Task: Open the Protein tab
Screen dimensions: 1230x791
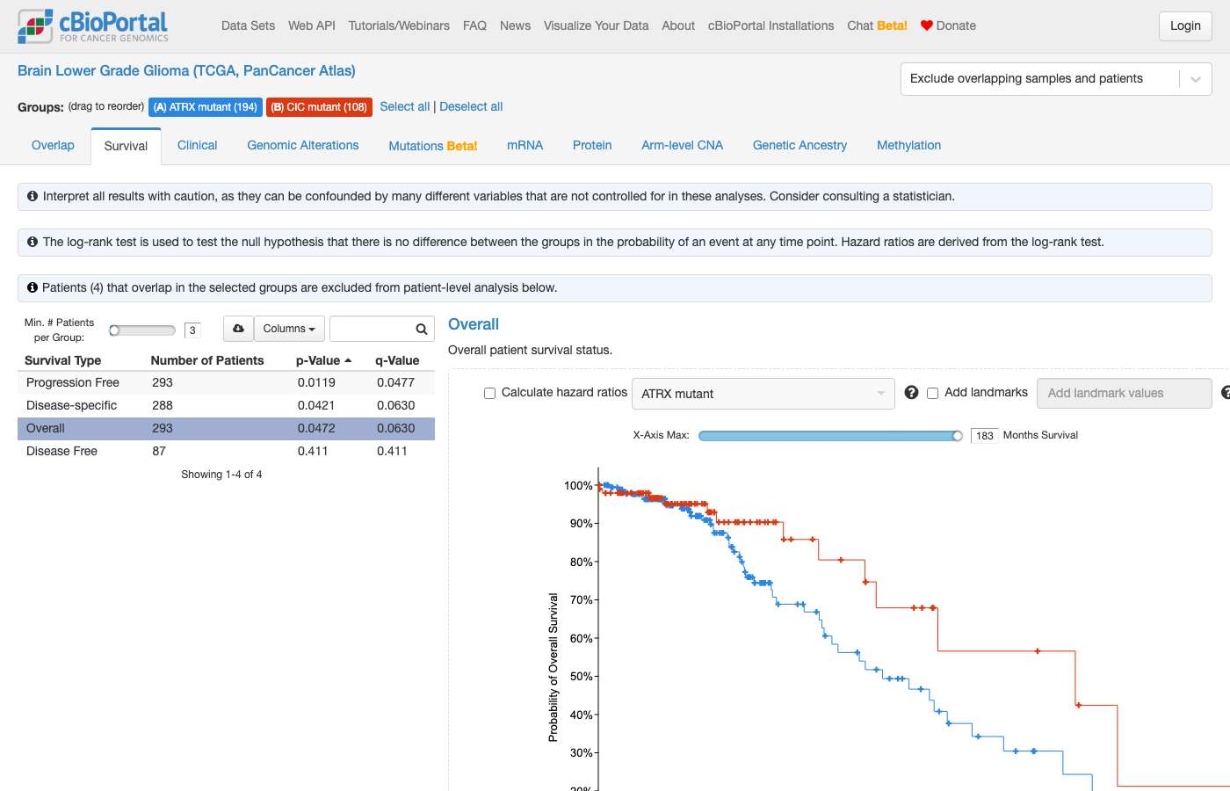Action: [592, 146]
